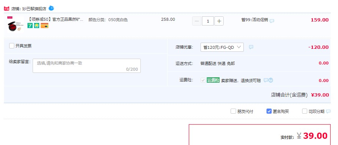Image resolution: width=338 pixels, height=145 pixels.
Task: Open info bubble next to 省99:活动促销
Action: (x=272, y=21)
